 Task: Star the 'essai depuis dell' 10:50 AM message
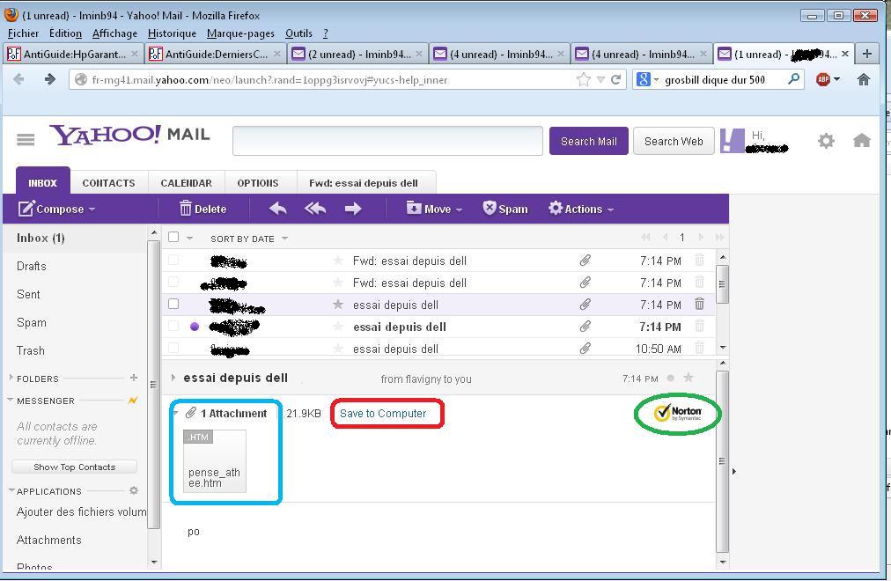coord(338,348)
